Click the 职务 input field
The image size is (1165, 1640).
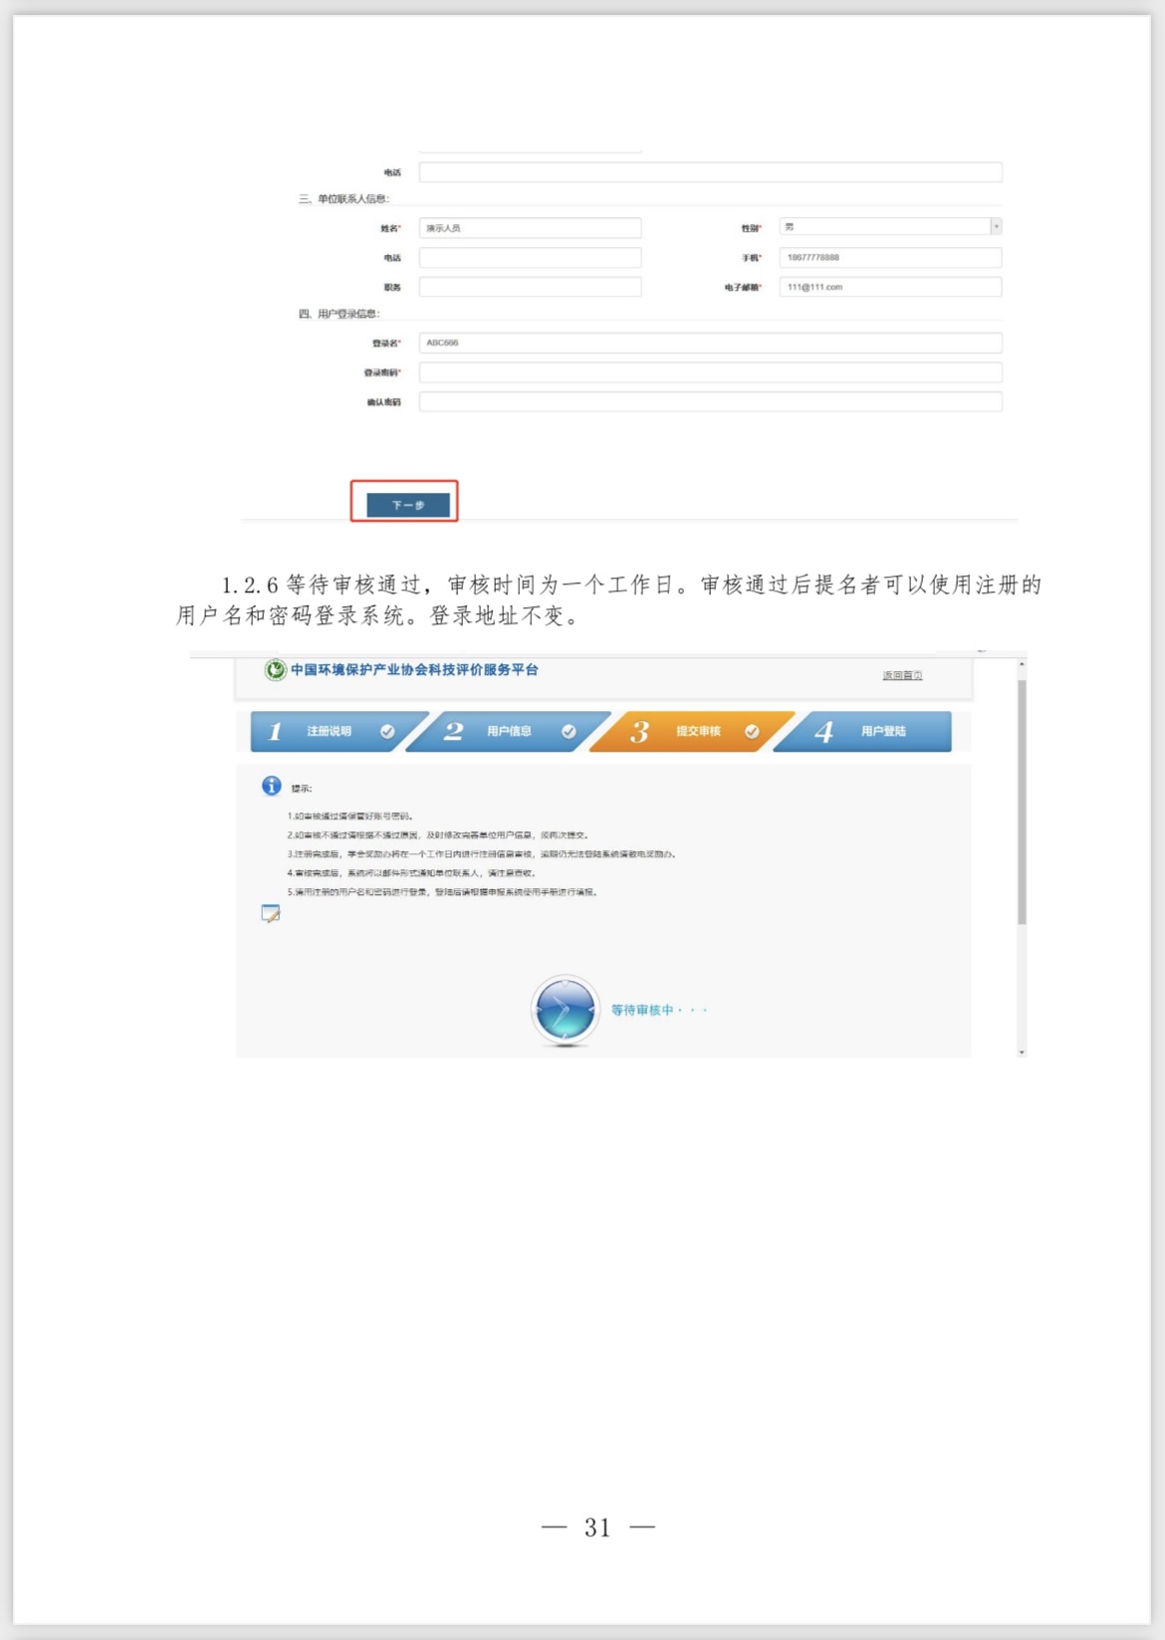pos(530,287)
